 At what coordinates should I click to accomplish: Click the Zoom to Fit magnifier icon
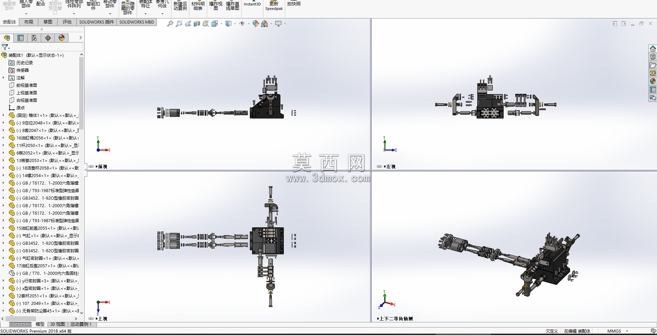click(170, 24)
